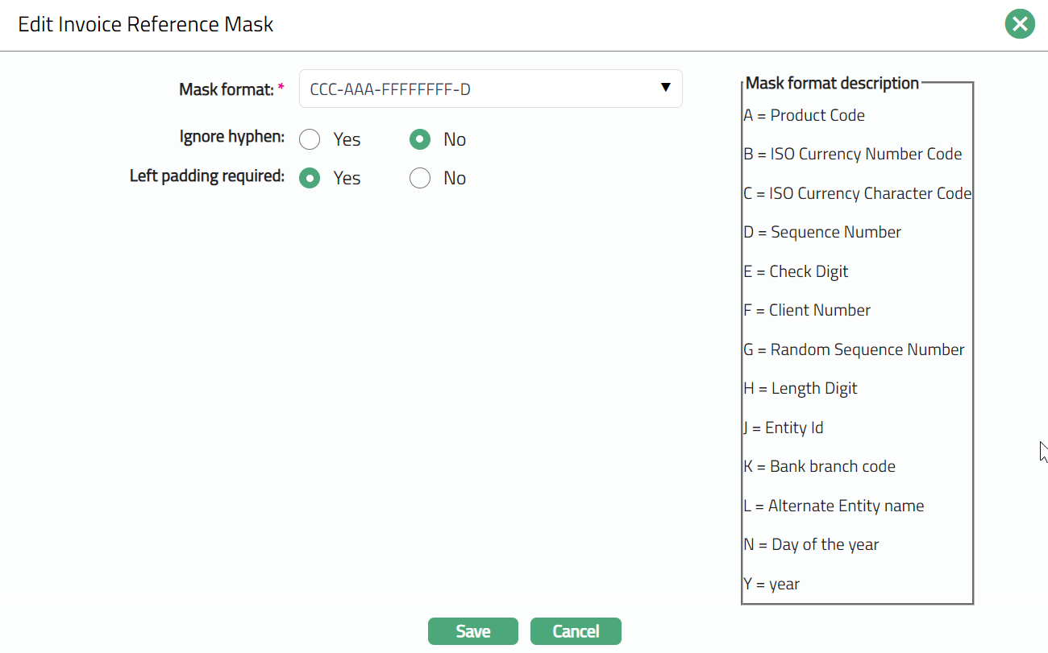1048x653 pixels.
Task: Save the invoice reference mask
Action: [x=472, y=631]
